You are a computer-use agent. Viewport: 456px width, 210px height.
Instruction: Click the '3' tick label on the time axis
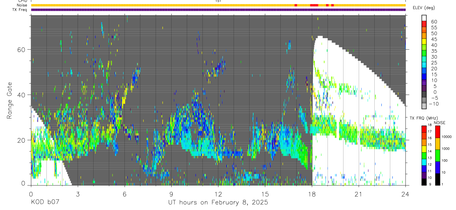point(78,194)
